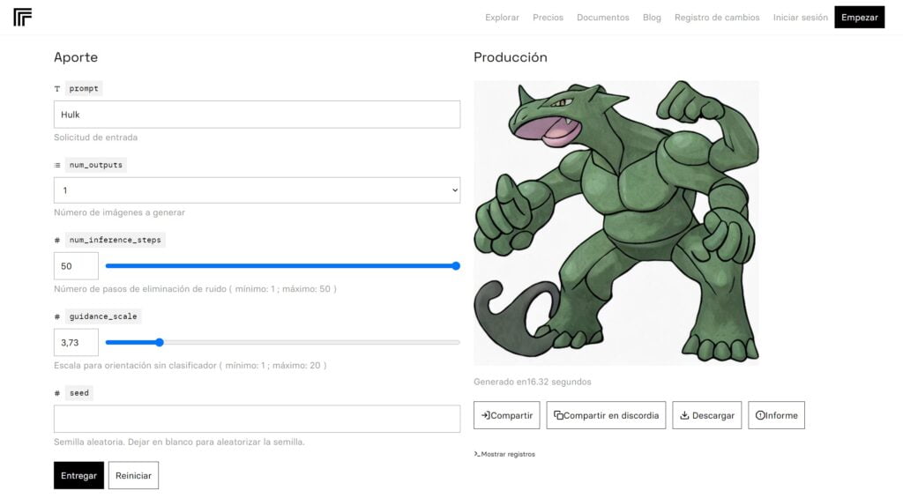Click 'Número de imágenes a generar' text
Viewport: 903px width, 498px height.
click(x=119, y=212)
